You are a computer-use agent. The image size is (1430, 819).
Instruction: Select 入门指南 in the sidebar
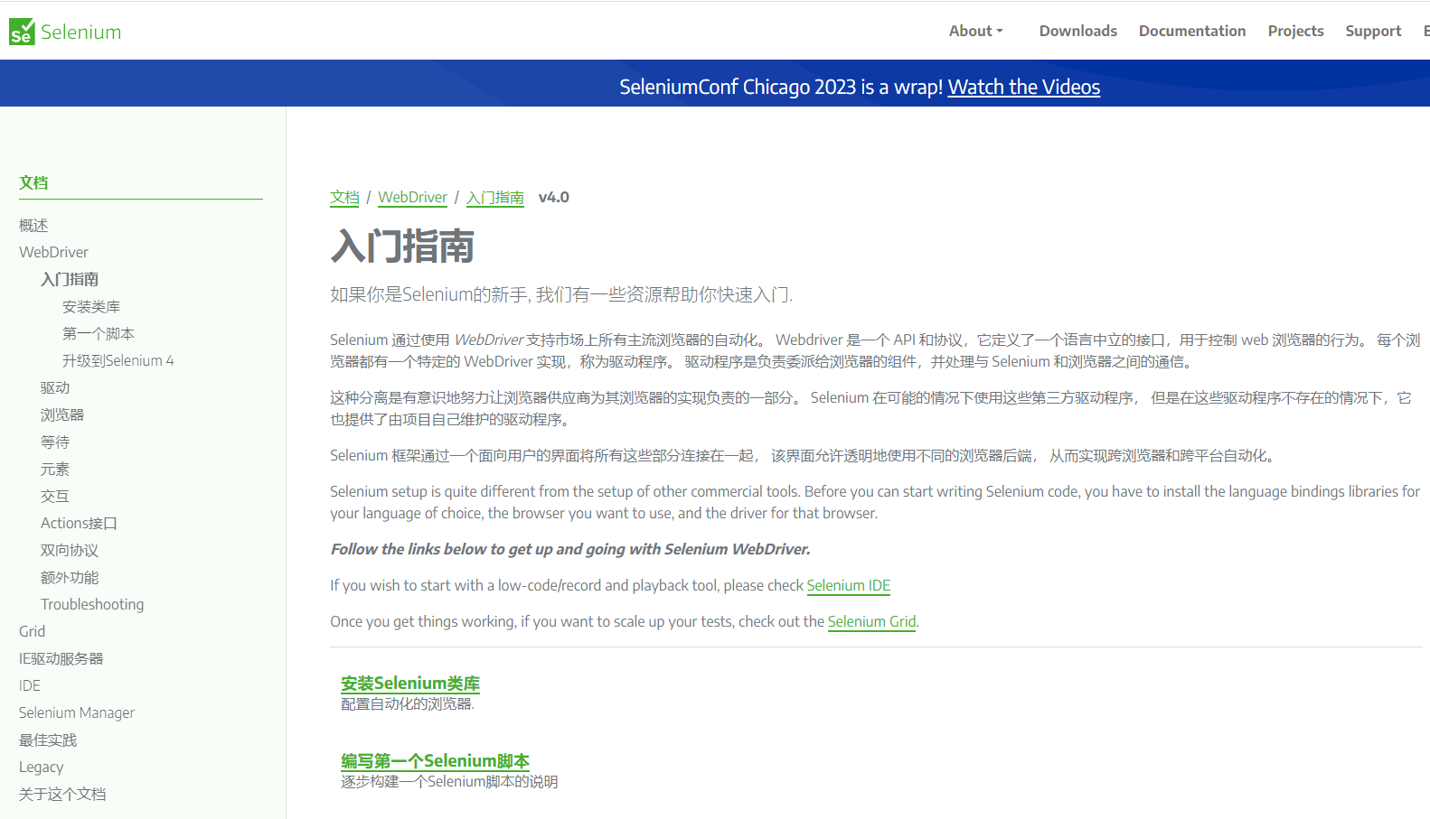coord(70,279)
